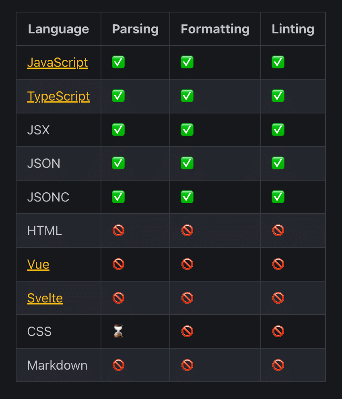Click Vue formatting prohibited icon
The height and width of the screenshot is (399, 342).
coord(187,264)
